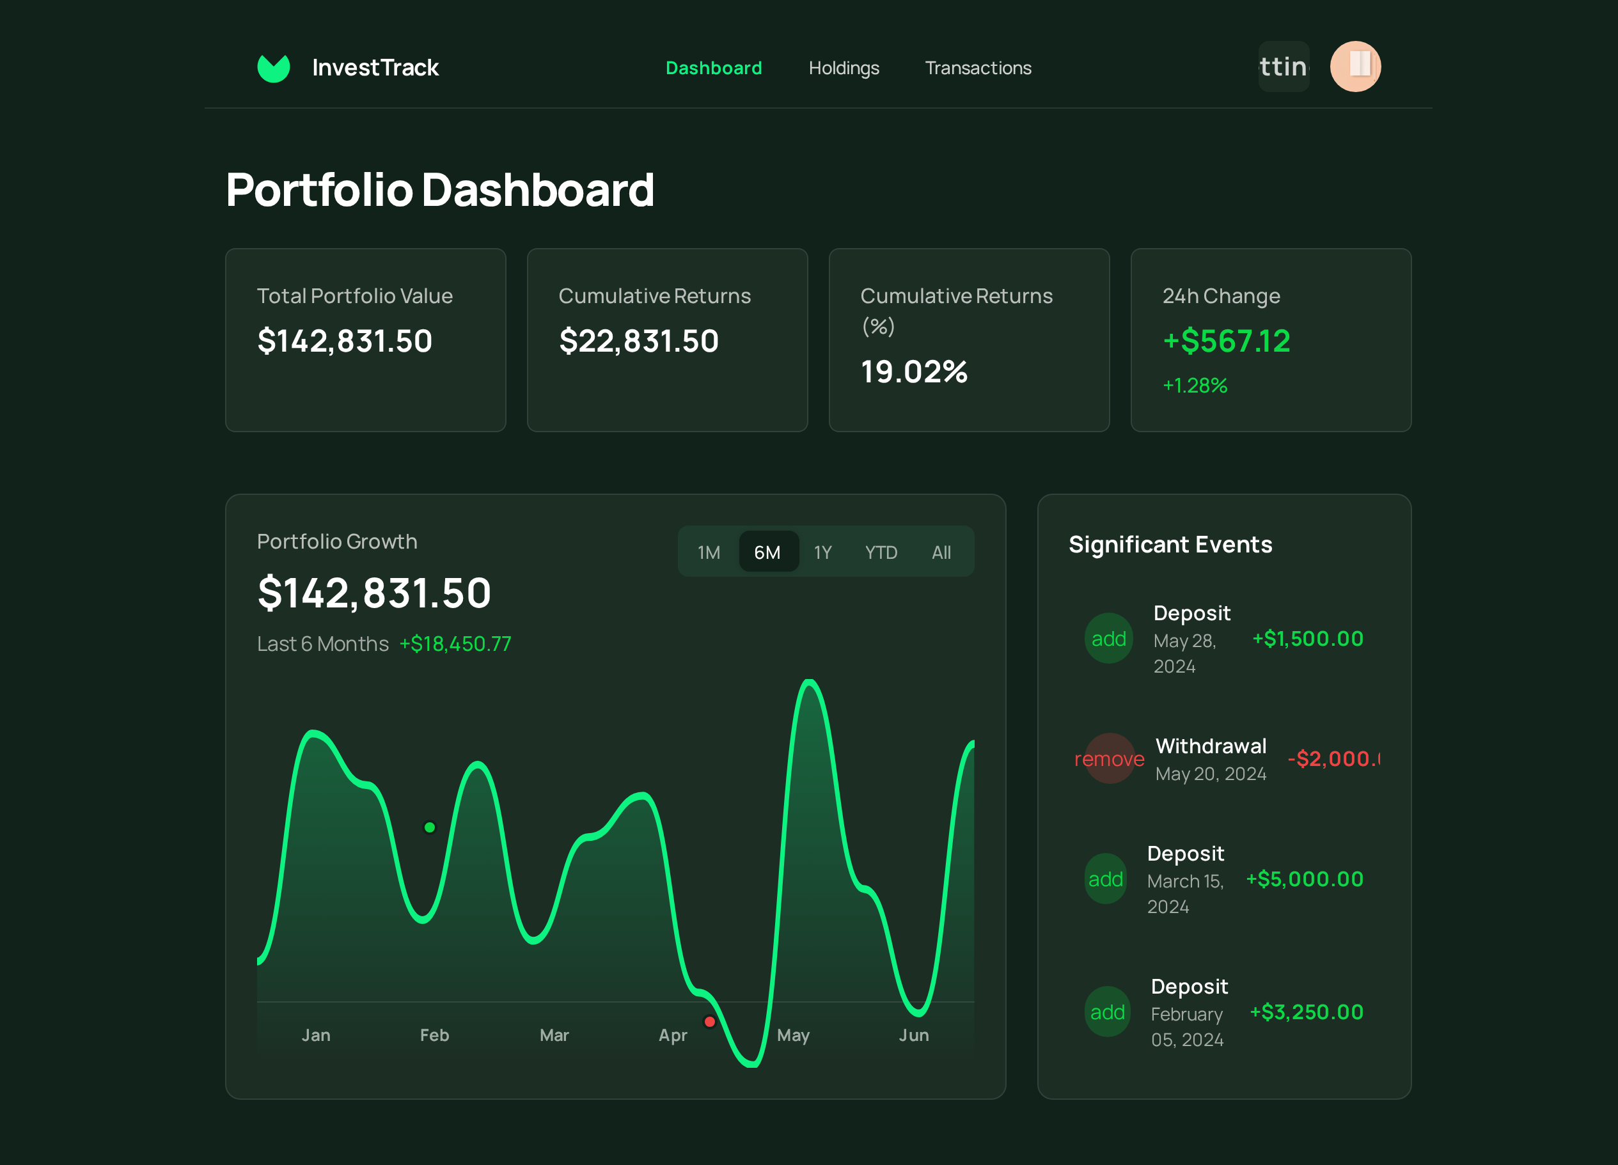
Task: Select the Dashboard navigation item
Action: [714, 68]
